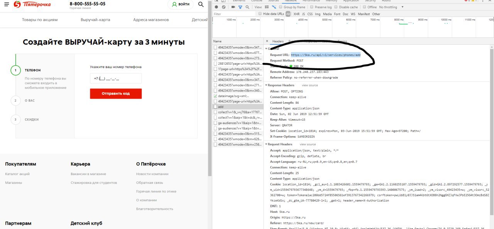Click Отправить код button
Viewport: 494px width, 229px height.
pyautogui.click(x=116, y=94)
